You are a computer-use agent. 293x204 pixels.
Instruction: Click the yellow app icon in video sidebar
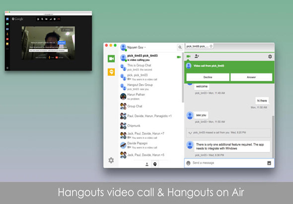[7, 44]
